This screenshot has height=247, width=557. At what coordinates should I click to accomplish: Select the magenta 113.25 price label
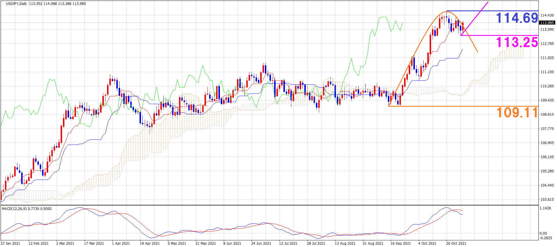point(517,43)
